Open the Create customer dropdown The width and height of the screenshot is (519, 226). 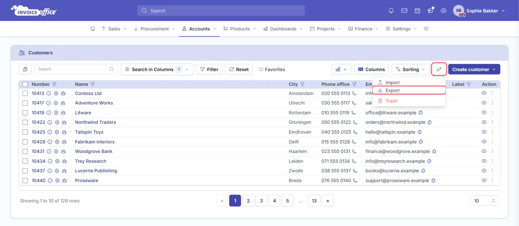[x=474, y=69]
